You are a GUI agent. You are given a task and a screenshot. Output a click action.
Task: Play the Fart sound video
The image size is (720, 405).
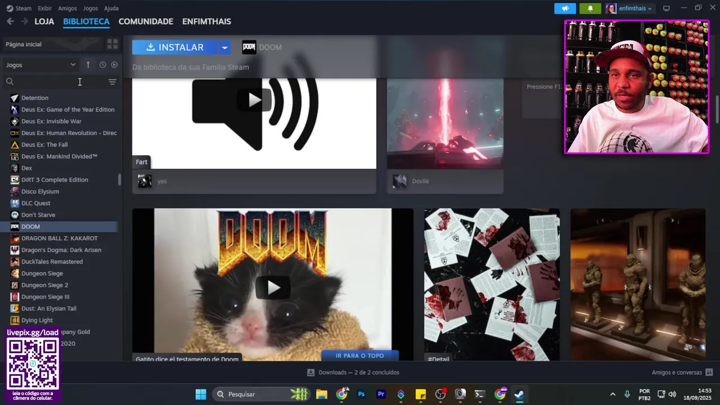254,100
